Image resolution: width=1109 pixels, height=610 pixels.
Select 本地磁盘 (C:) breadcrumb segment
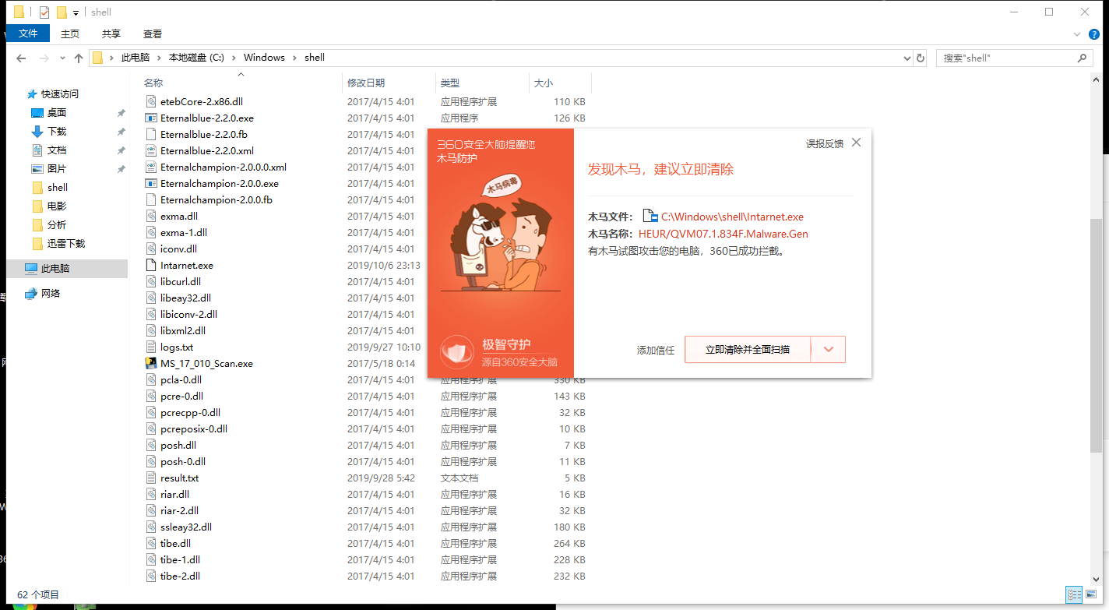point(196,58)
